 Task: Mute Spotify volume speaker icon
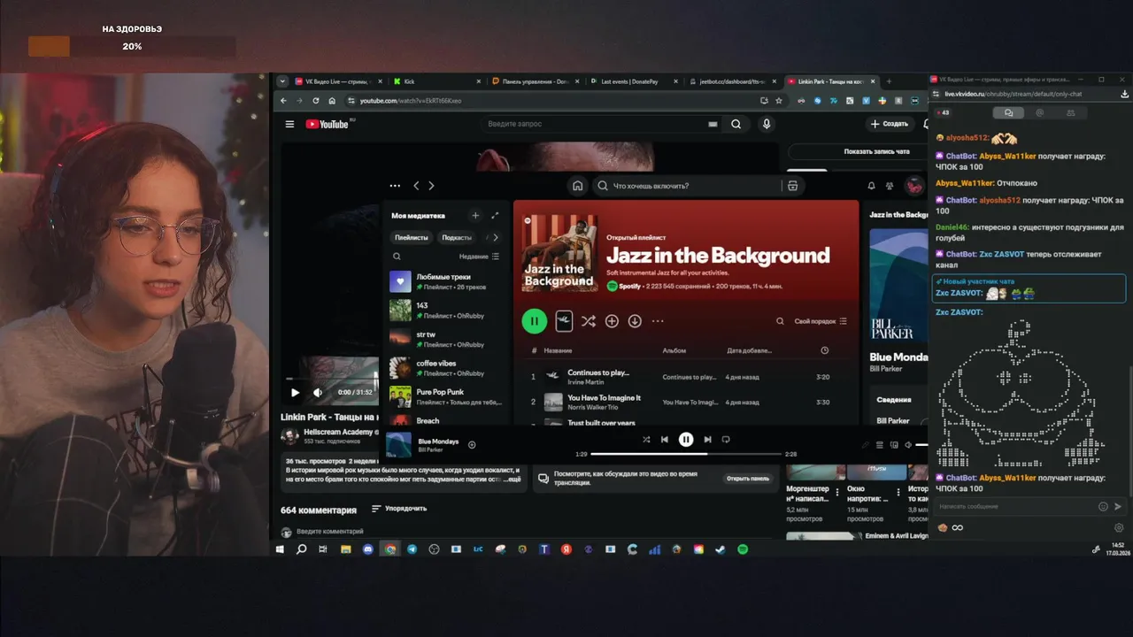pos(908,445)
